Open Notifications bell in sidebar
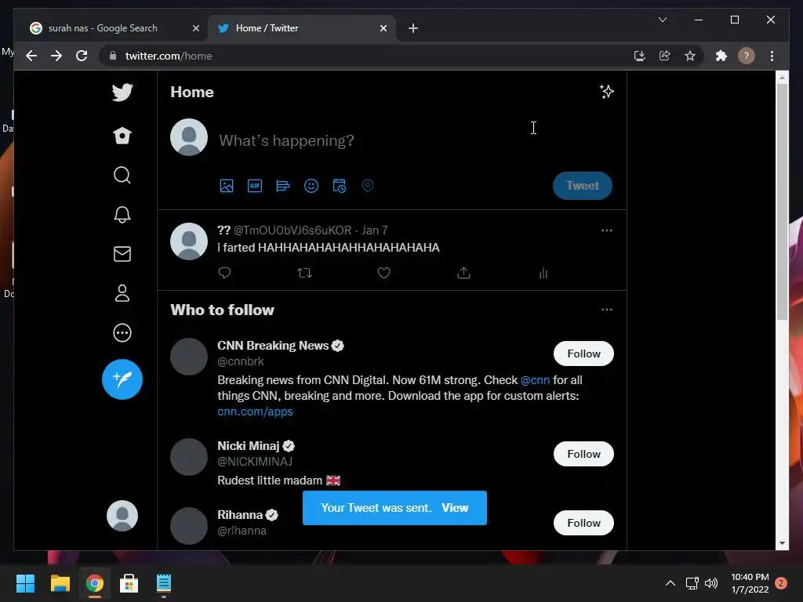Screen dimensions: 803x602 point(122,215)
